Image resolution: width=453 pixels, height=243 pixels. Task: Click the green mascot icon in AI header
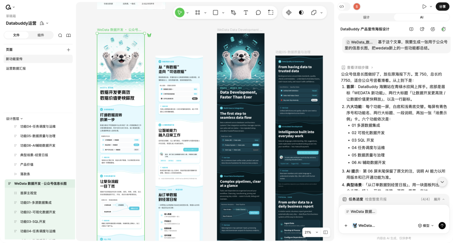[x=443, y=29]
